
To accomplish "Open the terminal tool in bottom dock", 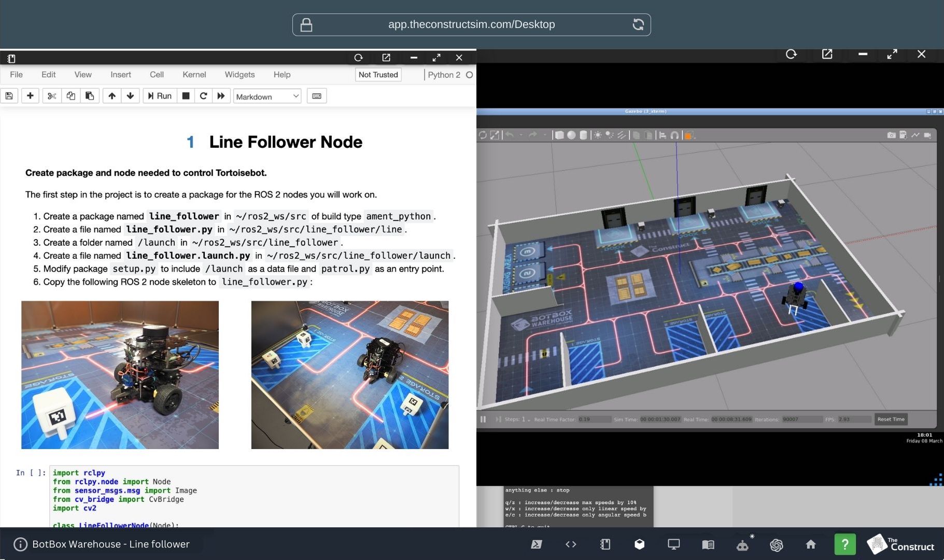I will [537, 544].
